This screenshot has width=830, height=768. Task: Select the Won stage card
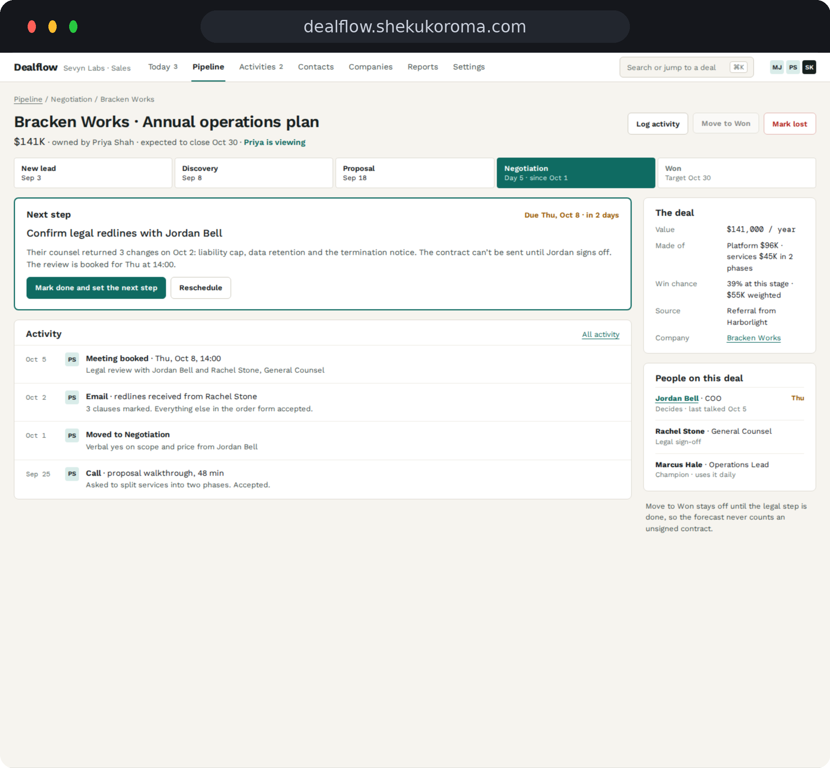click(737, 173)
